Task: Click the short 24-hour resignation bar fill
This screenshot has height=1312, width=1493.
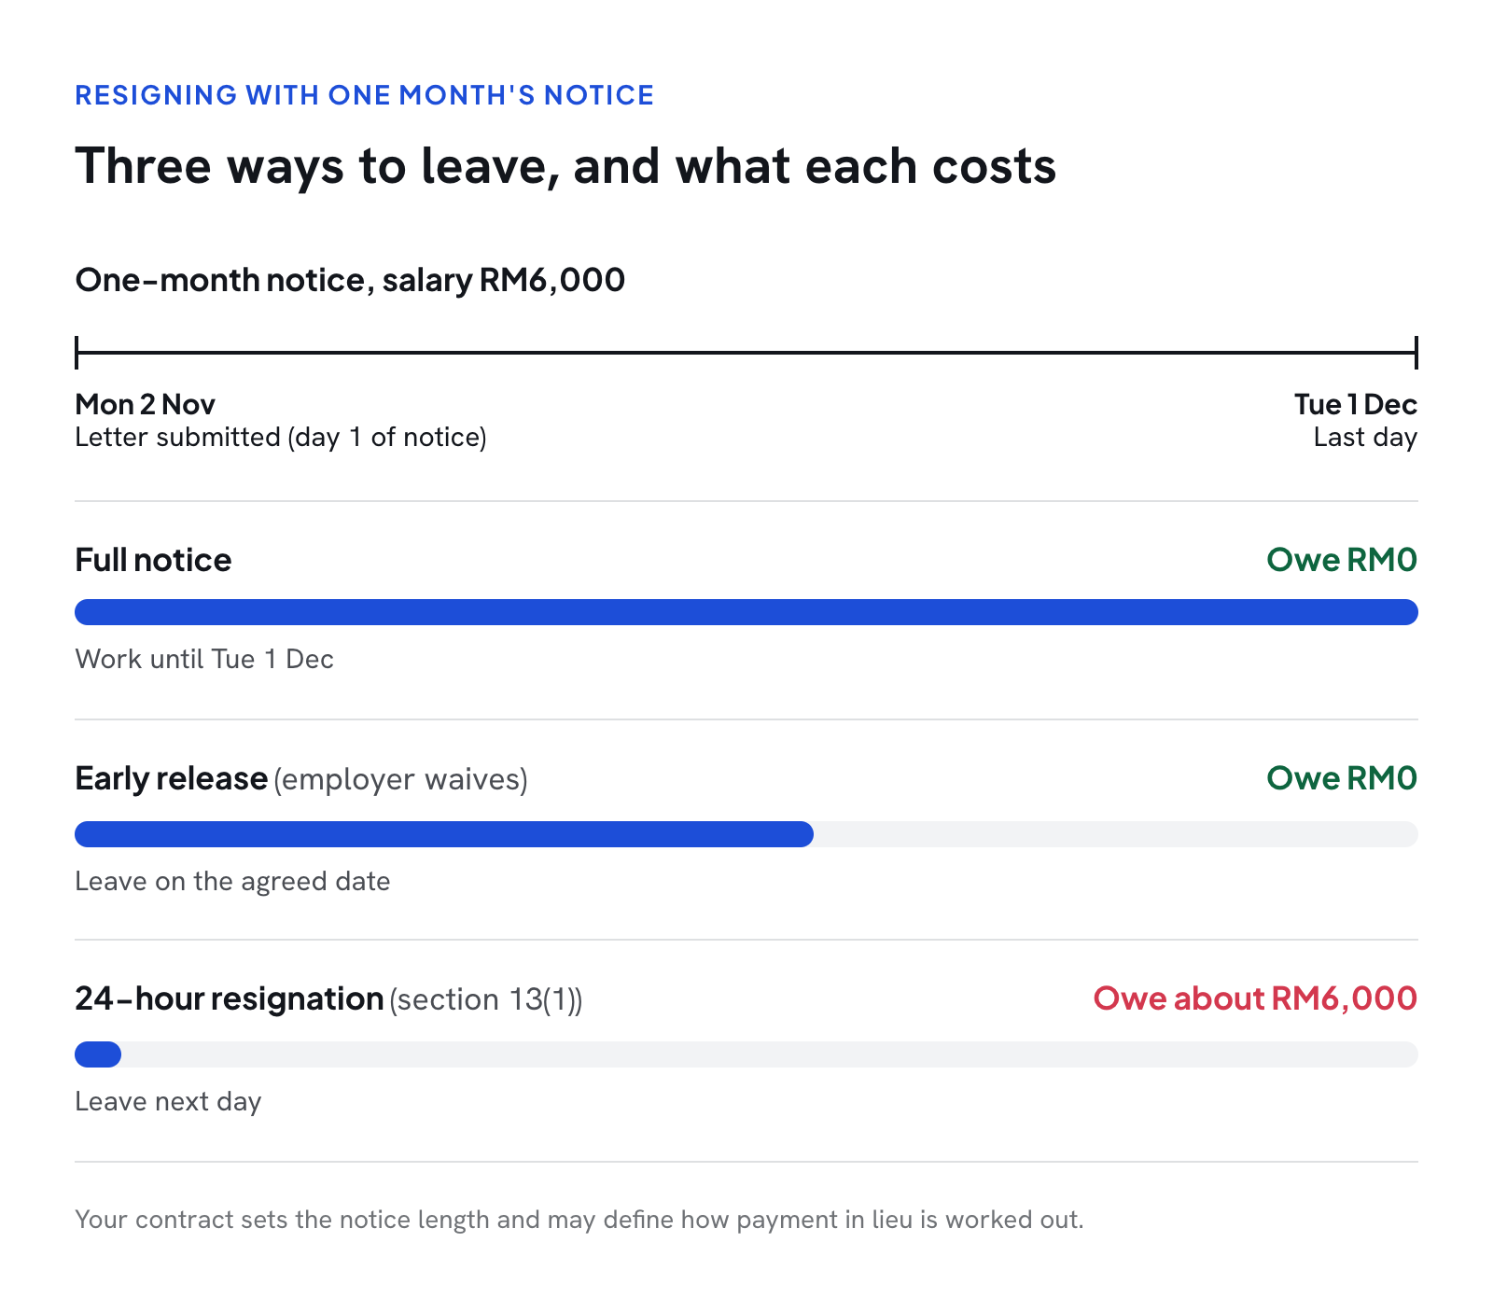Action: pyautogui.click(x=98, y=1054)
